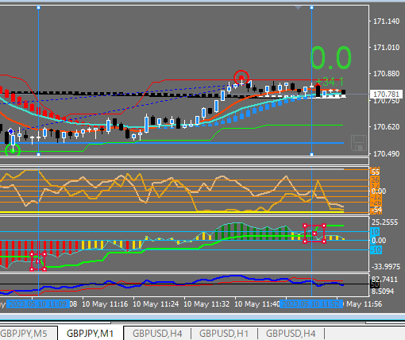This screenshot has height=340, width=405.
Task: Select the red rectangle object near 2023.05.10 11:09 line
Action: pyautogui.click(x=38, y=261)
